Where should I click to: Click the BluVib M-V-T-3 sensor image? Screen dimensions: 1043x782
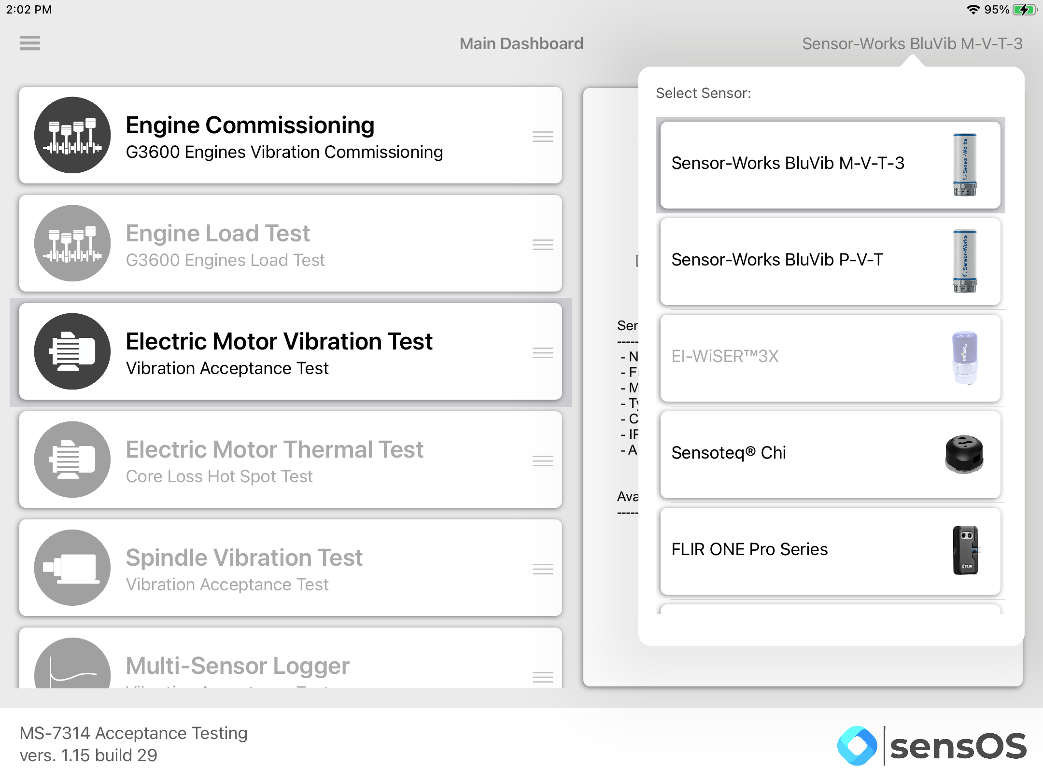[x=965, y=165]
